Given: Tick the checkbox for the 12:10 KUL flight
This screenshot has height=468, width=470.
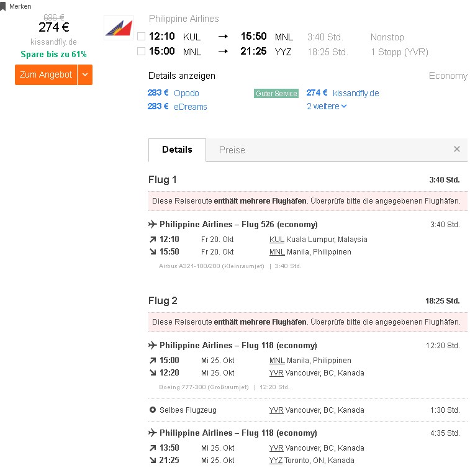Looking at the screenshot, I should tap(141, 37).
